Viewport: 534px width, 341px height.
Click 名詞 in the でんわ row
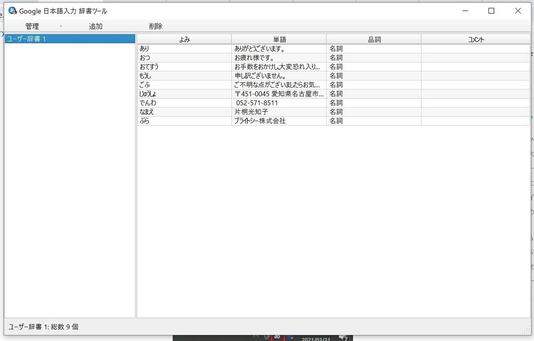336,103
